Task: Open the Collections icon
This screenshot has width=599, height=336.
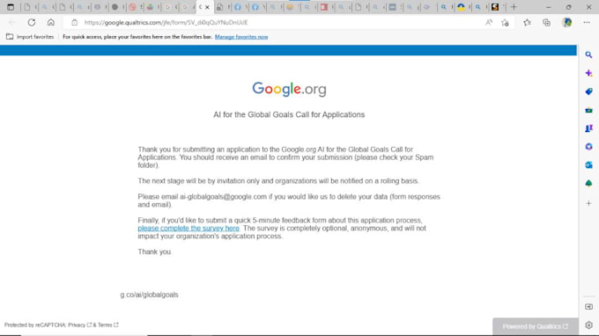Action: click(547, 23)
